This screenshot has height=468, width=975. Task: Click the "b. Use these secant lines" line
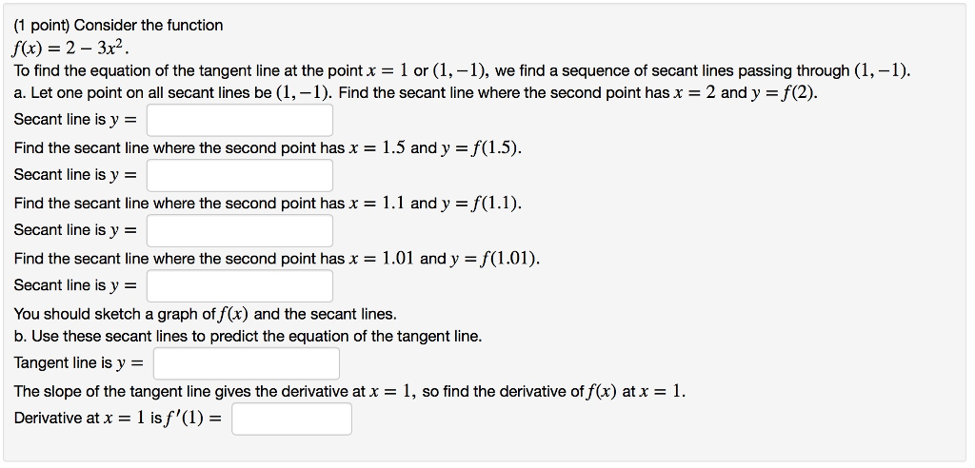[x=248, y=337]
